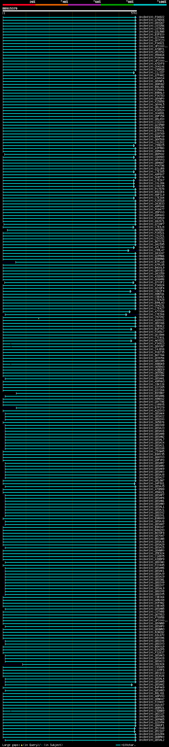Image resolution: width=169 pixels, height=747 pixels.
Task: Open hit UniRef100_Q76EK6
Action: pyautogui.click(x=152, y=20)
